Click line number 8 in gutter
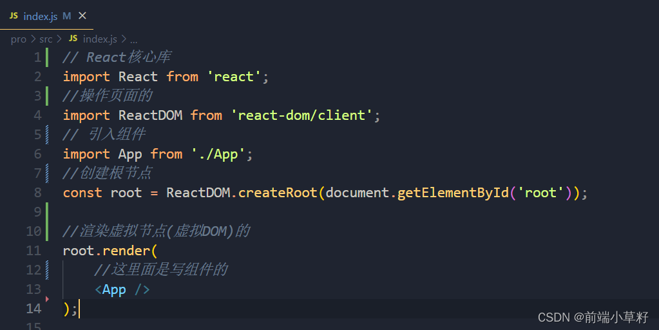 tap(37, 193)
